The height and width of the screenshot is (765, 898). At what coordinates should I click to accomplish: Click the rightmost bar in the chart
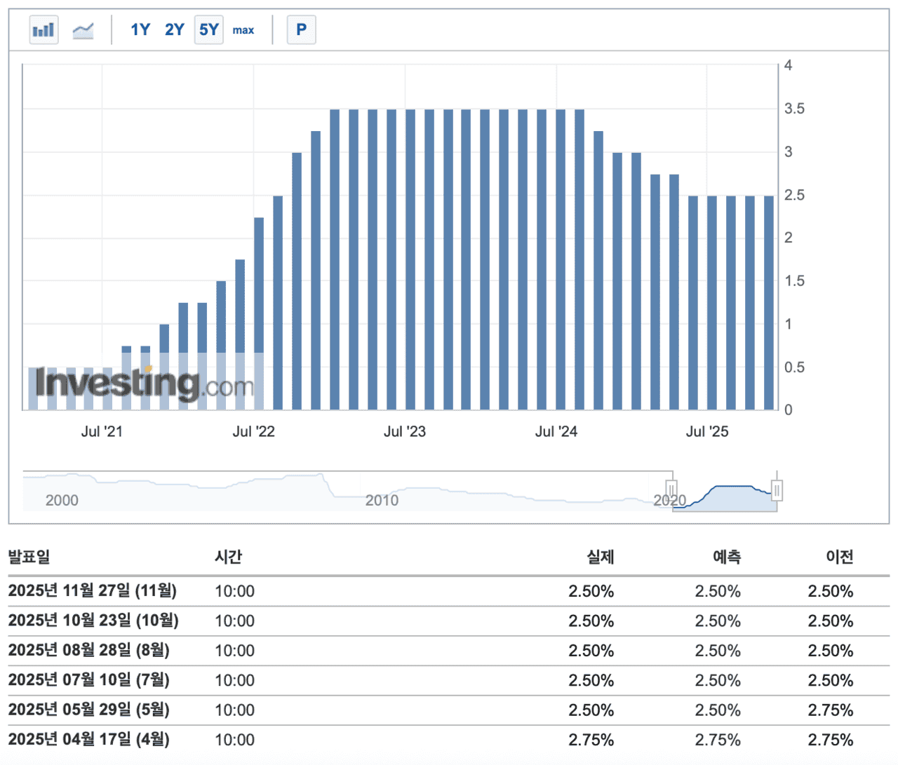coord(768,302)
